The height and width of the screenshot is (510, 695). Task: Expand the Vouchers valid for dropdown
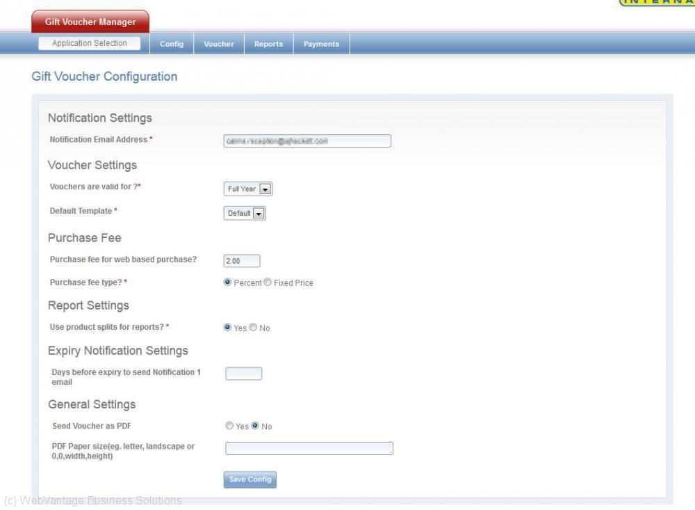[248, 189]
